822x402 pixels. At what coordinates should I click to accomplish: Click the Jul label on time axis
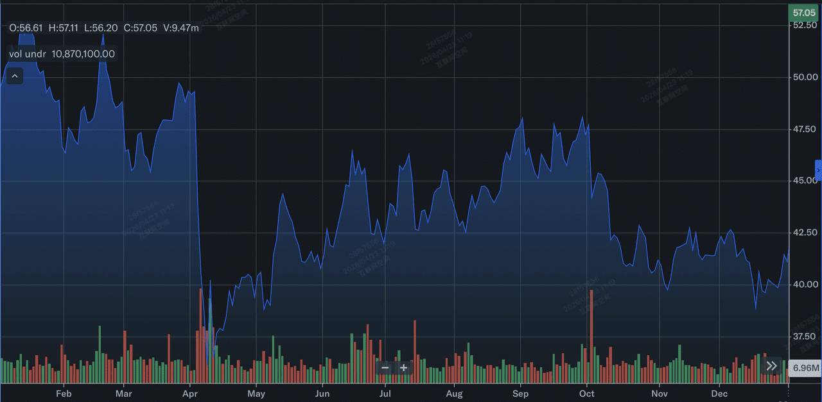(385, 393)
